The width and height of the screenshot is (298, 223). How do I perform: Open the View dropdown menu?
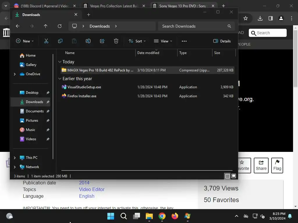pyautogui.click(x=163, y=41)
